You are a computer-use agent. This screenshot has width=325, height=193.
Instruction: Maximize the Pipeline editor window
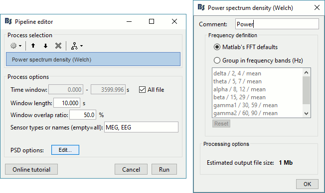click(x=152, y=21)
